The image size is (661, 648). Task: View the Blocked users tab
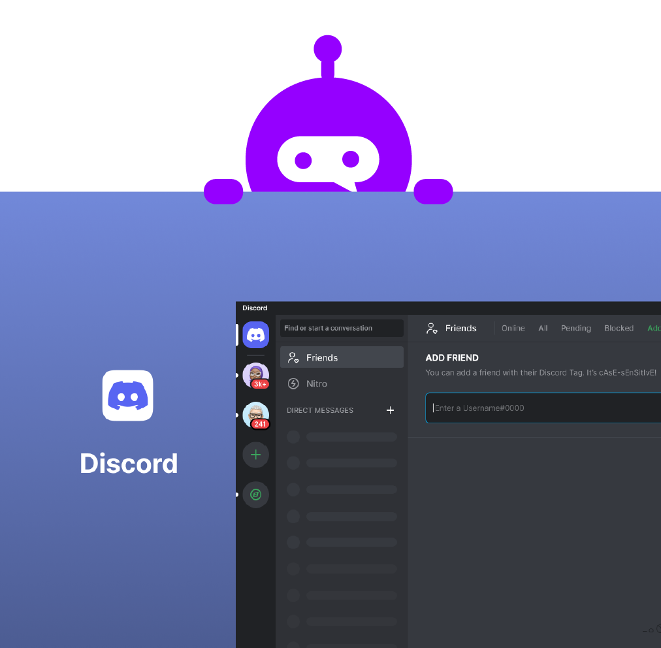point(619,329)
